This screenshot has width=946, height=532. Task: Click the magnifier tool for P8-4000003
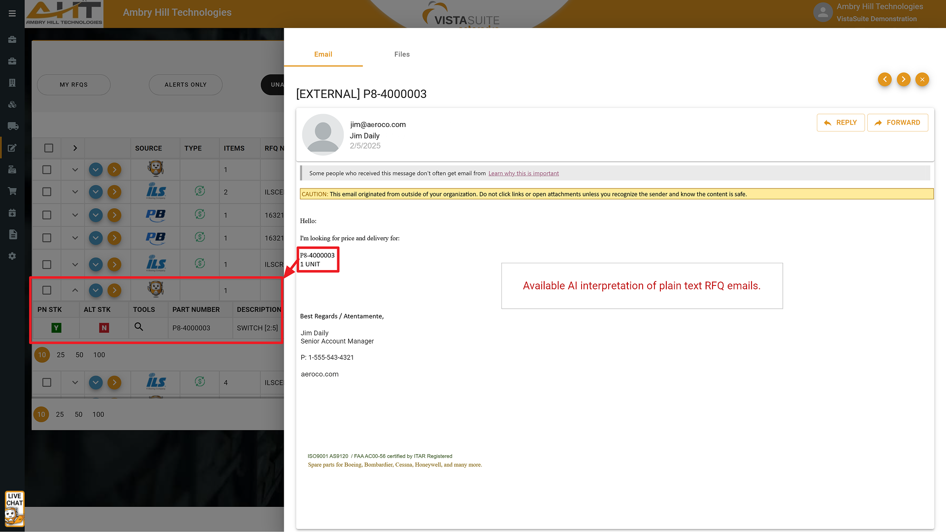coord(139,327)
